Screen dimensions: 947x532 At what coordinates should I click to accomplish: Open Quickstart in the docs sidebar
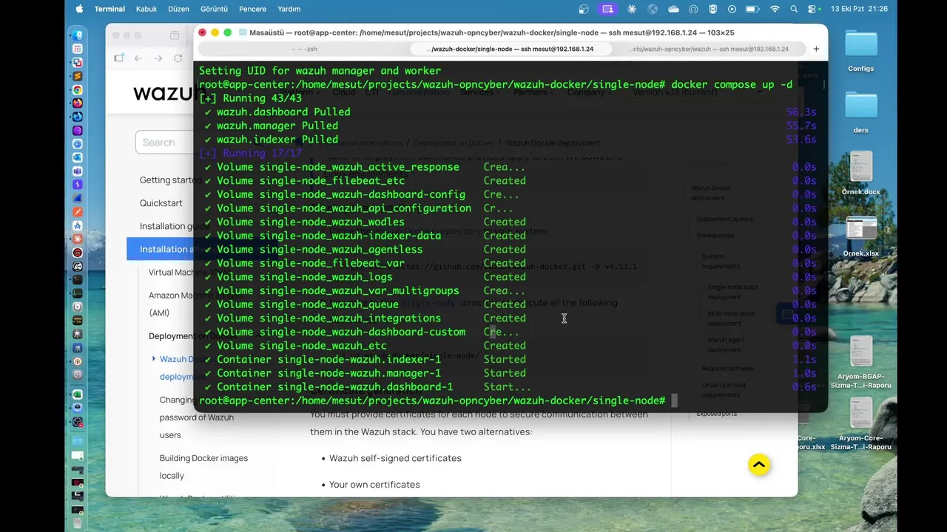coord(161,202)
